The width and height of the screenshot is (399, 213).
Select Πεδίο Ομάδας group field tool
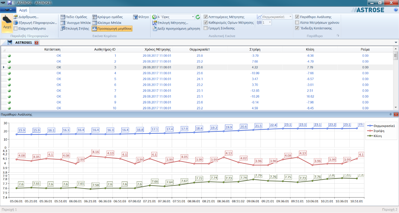[74, 17]
